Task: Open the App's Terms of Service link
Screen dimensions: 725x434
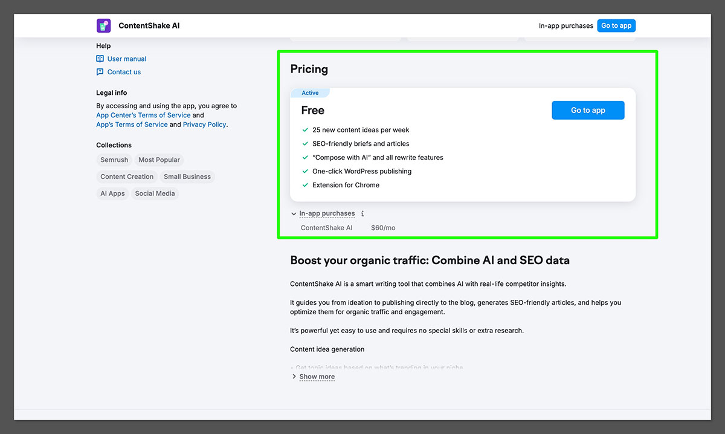Action: coord(132,125)
